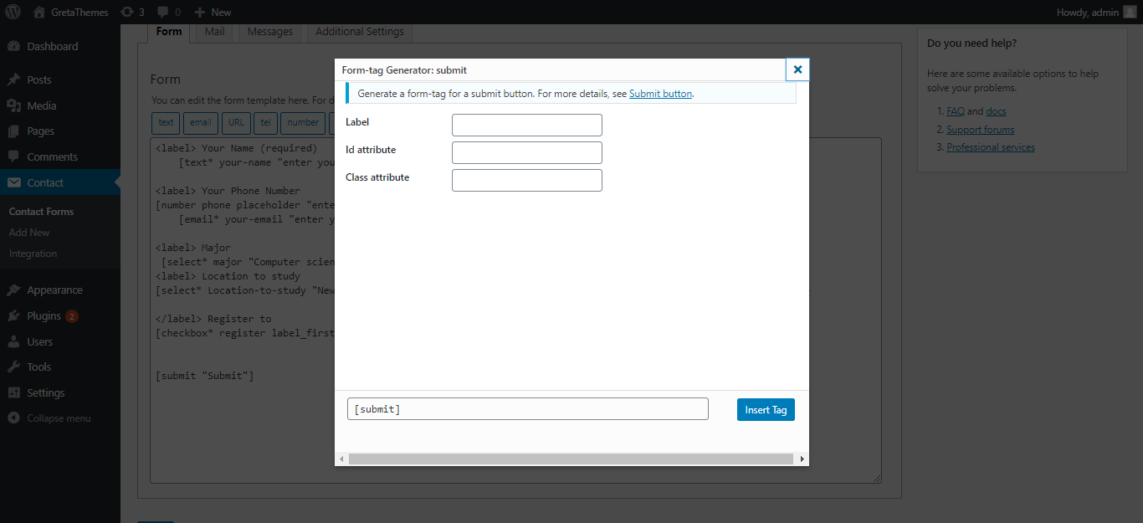Image resolution: width=1143 pixels, height=523 pixels.
Task: Open the FAQ help link
Action: point(956,111)
